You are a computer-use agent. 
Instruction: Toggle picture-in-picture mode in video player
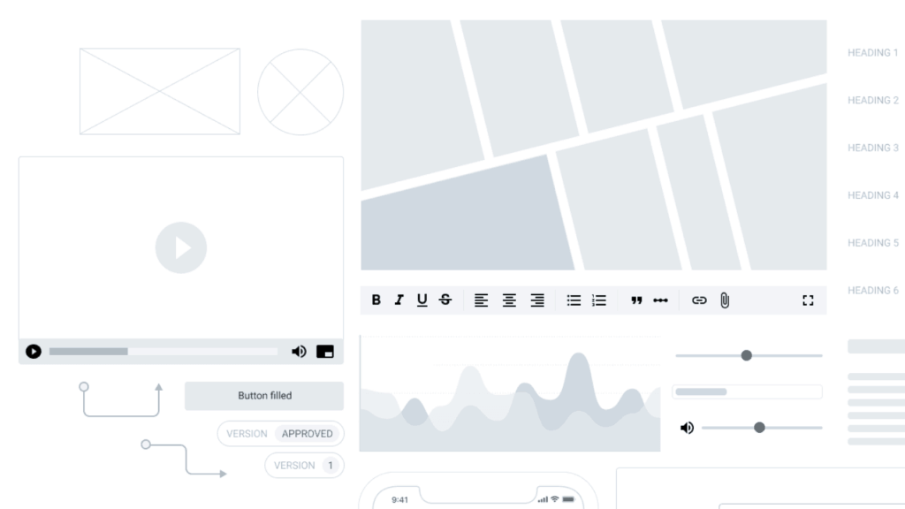pyautogui.click(x=325, y=352)
